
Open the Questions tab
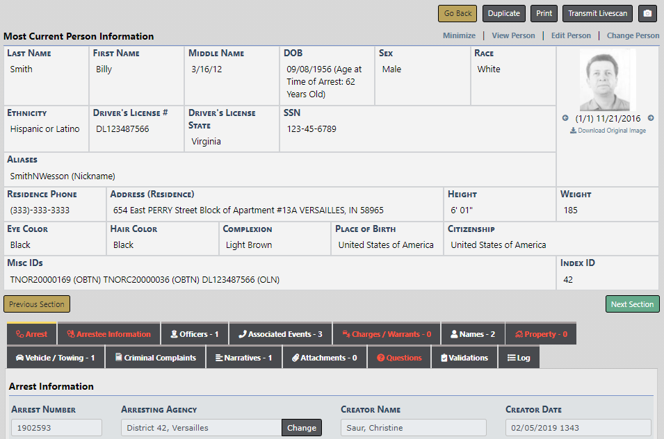coord(399,358)
